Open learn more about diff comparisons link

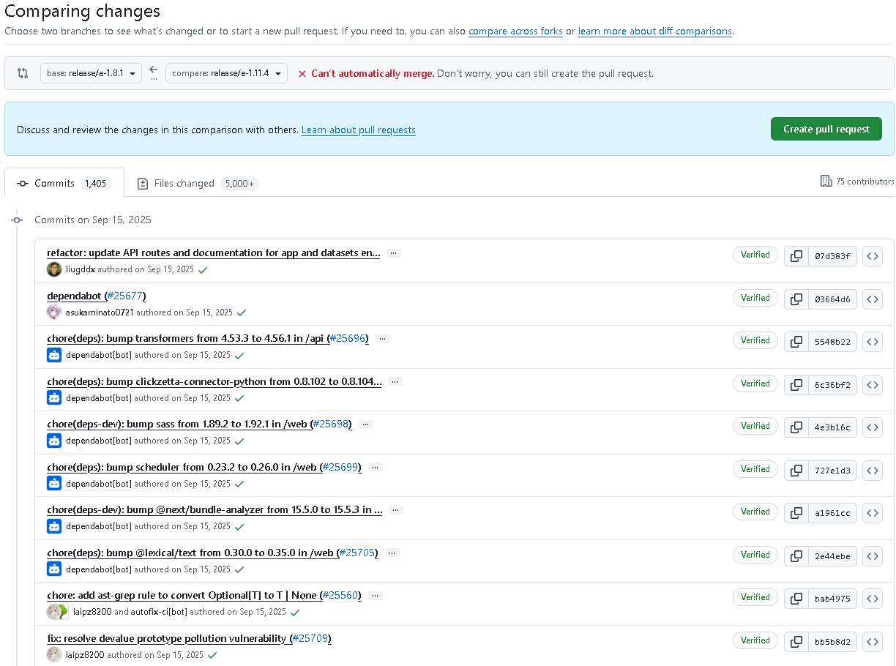point(654,31)
